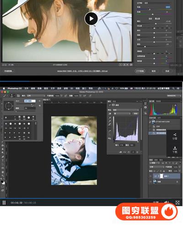Image resolution: width=183 pixels, height=225 pixels.
Task: Set history brush source on snapshot
Action: click(x=151, y=122)
